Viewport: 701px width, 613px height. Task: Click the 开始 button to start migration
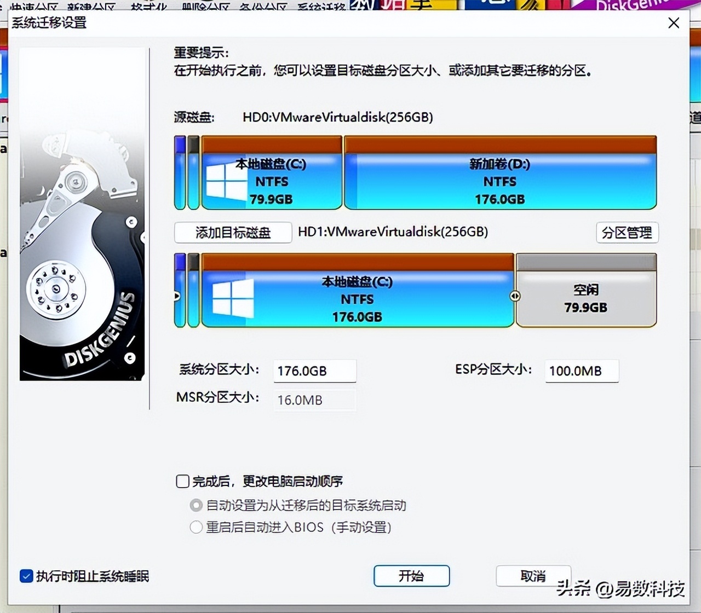[411, 576]
